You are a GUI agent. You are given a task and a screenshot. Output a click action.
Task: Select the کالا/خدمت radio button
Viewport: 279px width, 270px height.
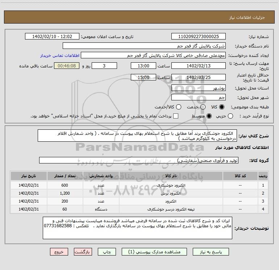click(179, 107)
